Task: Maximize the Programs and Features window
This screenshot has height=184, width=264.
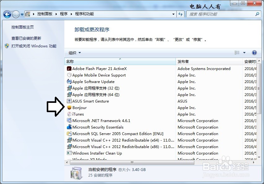Action: click(243, 3)
